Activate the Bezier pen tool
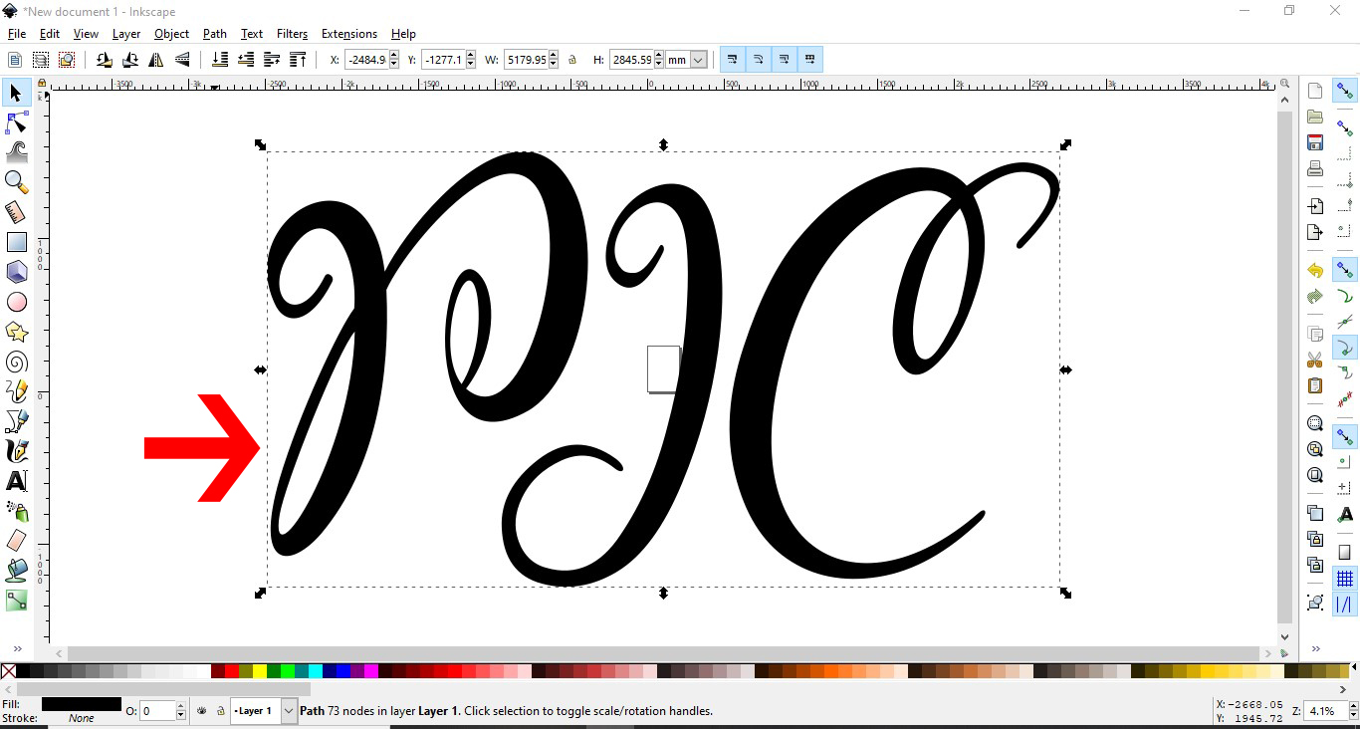The image size is (1360, 729). click(x=16, y=421)
